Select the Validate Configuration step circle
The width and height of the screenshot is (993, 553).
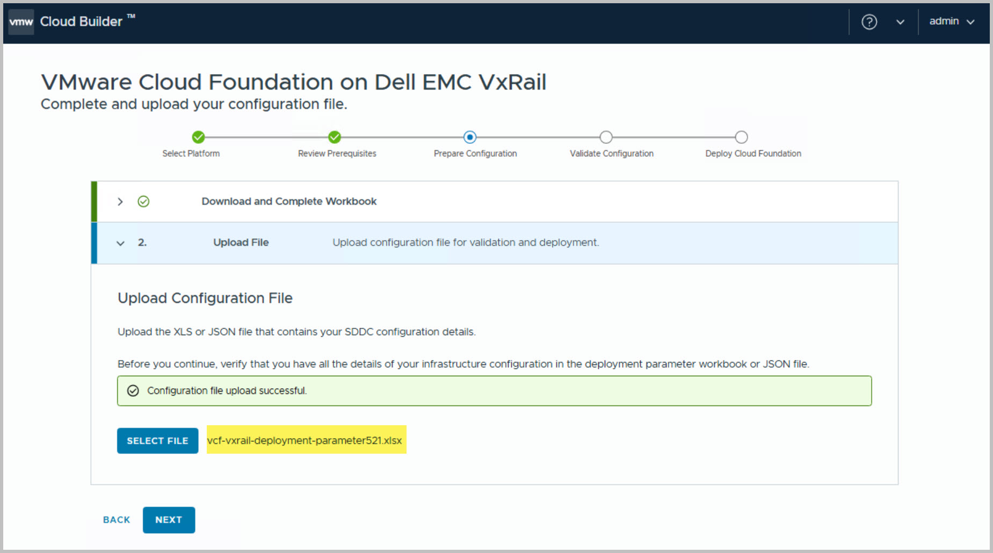click(x=606, y=137)
